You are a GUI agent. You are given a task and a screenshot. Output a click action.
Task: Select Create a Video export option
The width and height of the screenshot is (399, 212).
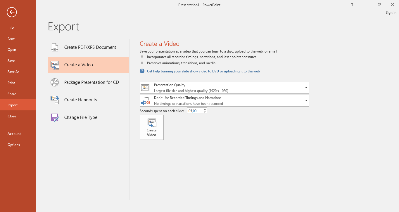pyautogui.click(x=89, y=65)
